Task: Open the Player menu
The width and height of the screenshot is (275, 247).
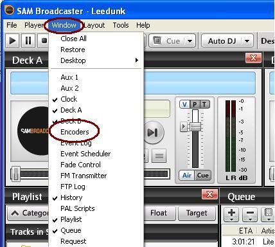Action: pos(33,25)
